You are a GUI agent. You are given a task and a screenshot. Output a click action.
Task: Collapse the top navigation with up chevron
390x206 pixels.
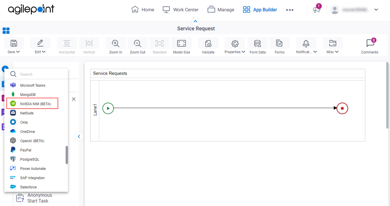pos(196,21)
